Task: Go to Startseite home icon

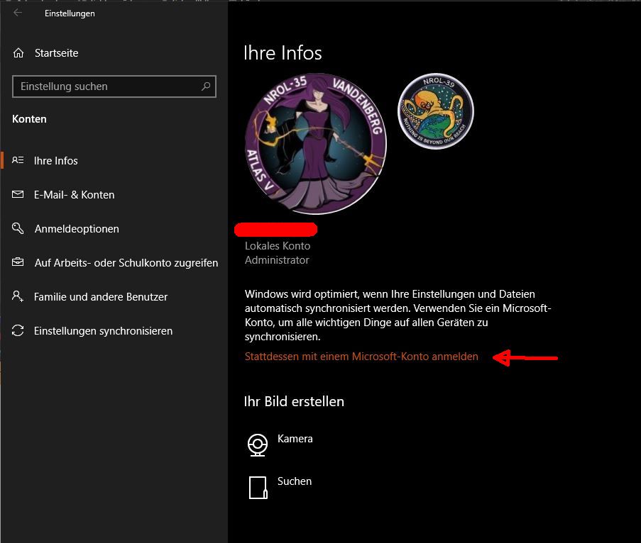Action: [x=18, y=53]
